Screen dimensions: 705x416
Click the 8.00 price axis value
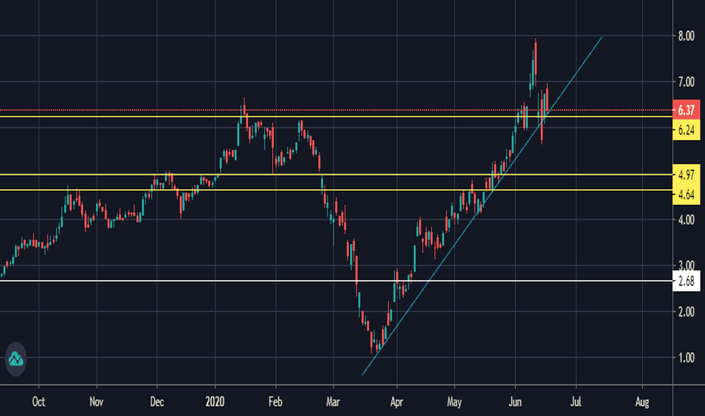tap(686, 36)
